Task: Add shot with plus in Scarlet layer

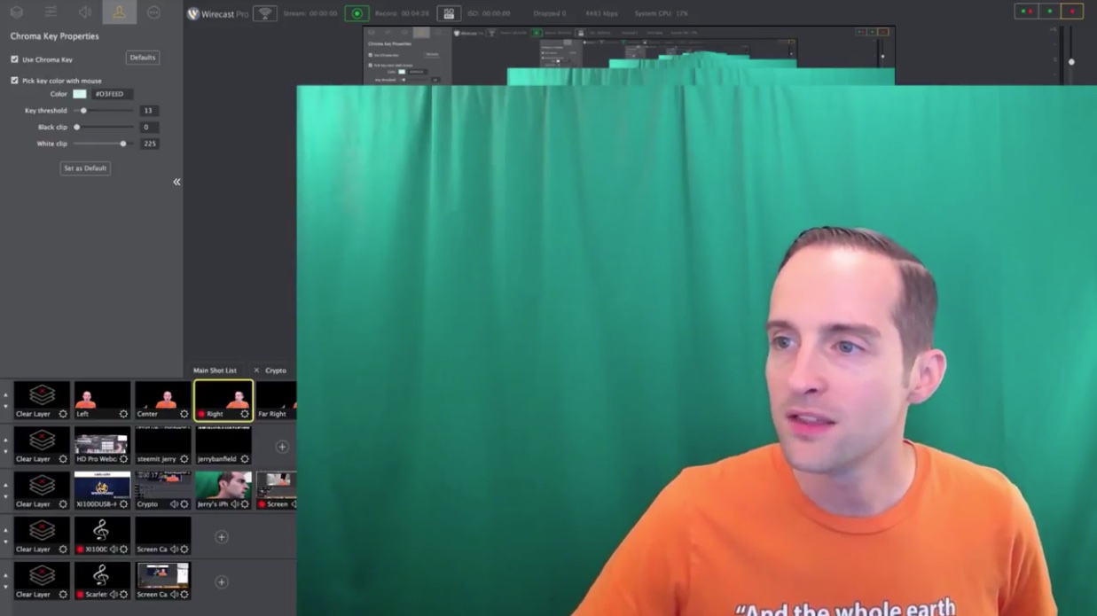Action: click(222, 582)
